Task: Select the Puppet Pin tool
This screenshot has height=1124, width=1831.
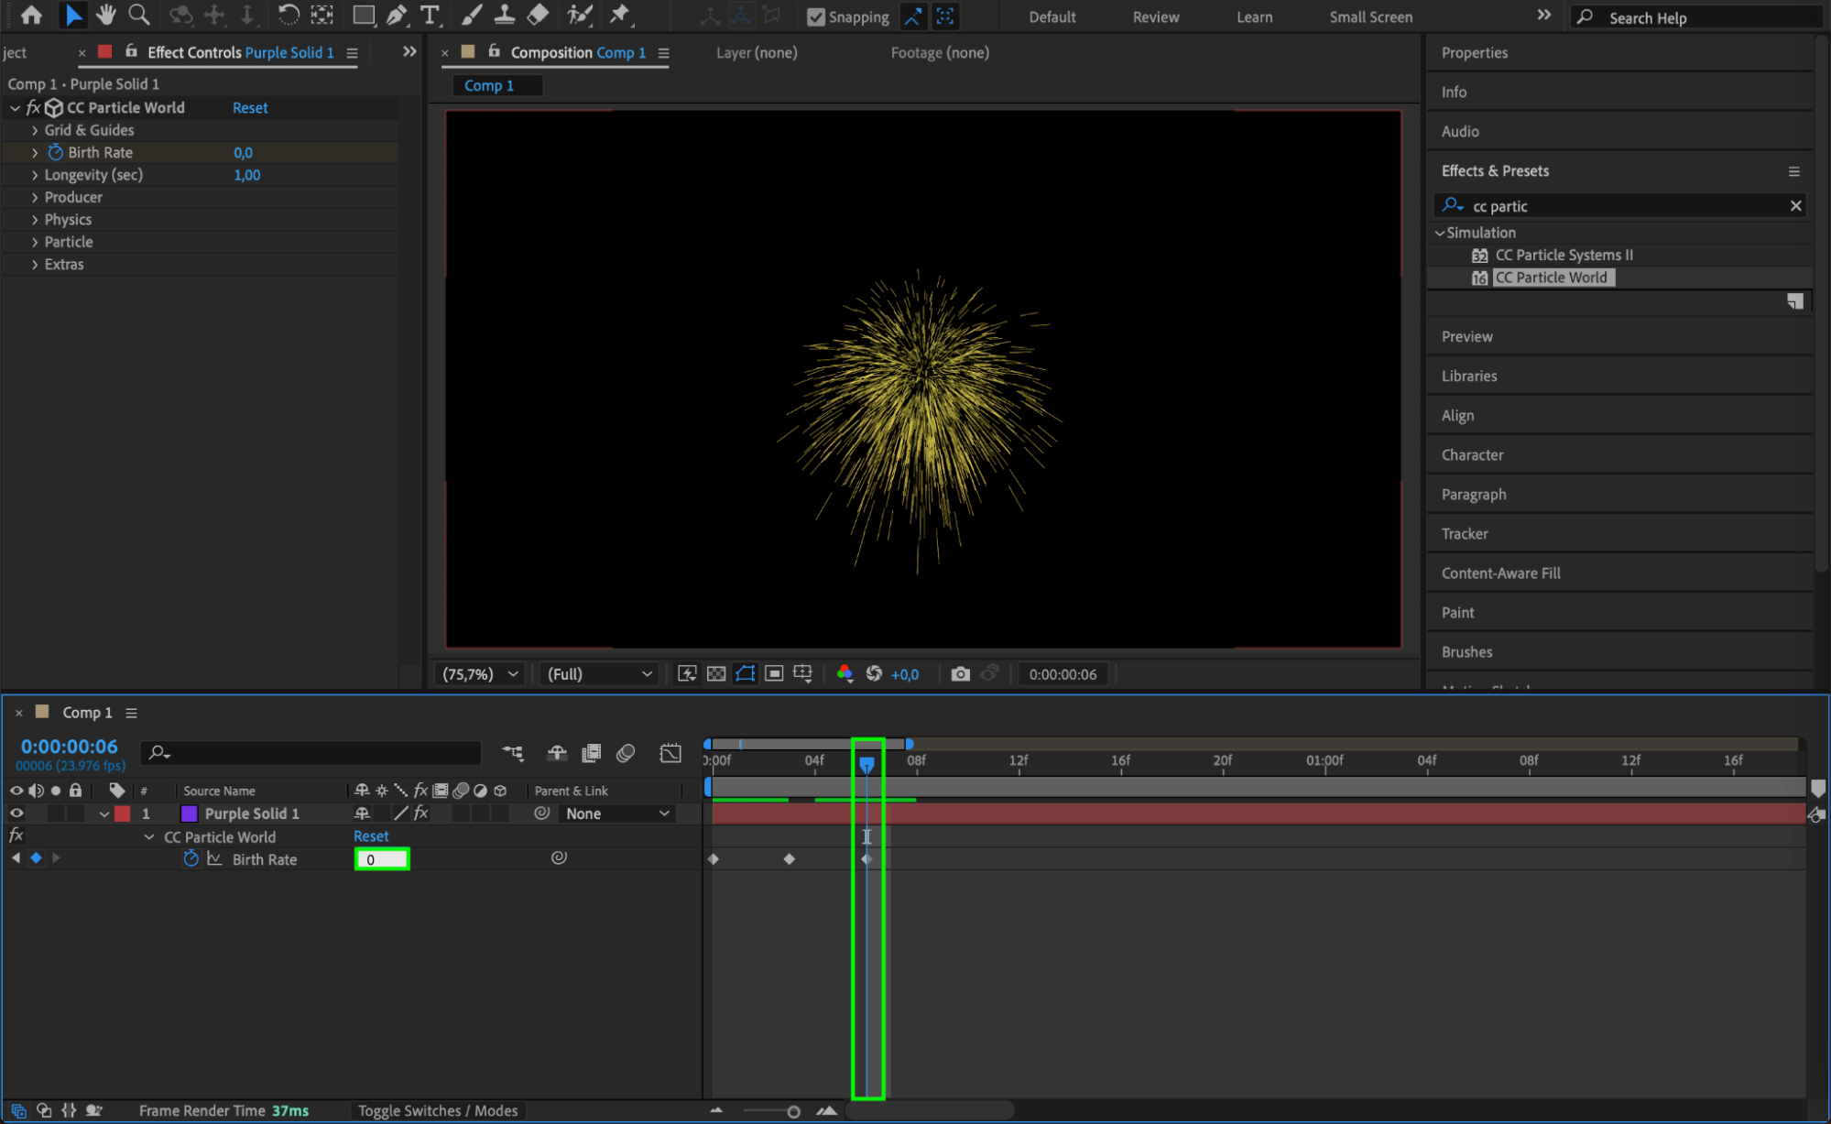Action: click(621, 15)
